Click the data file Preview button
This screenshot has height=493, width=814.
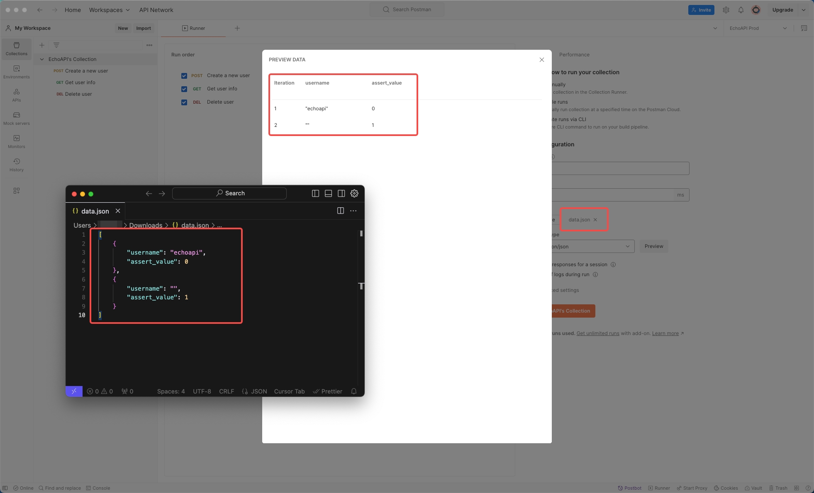pyautogui.click(x=654, y=246)
